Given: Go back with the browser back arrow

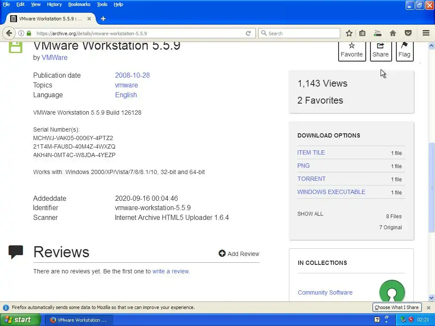Looking at the screenshot, I should (9, 33).
